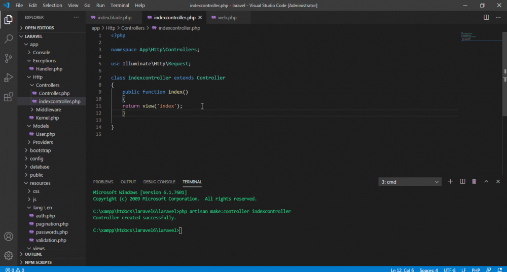
Task: Click the feedback icon in status bar
Action: pos(489,270)
